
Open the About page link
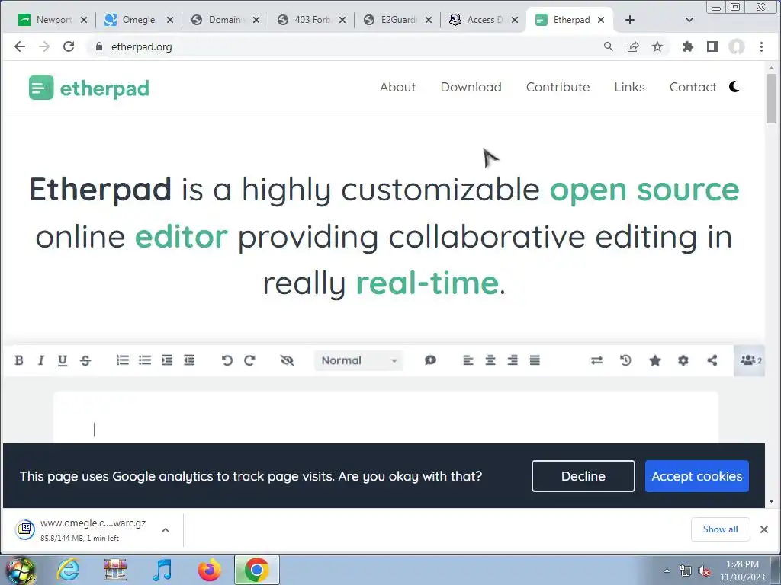click(x=397, y=87)
